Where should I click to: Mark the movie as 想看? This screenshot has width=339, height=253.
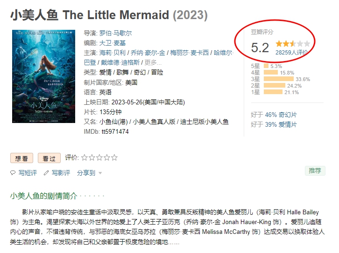click(21, 158)
